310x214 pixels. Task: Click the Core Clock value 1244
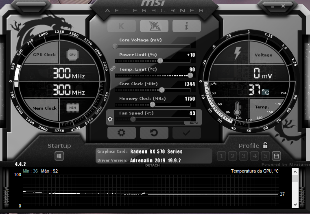click(190, 84)
